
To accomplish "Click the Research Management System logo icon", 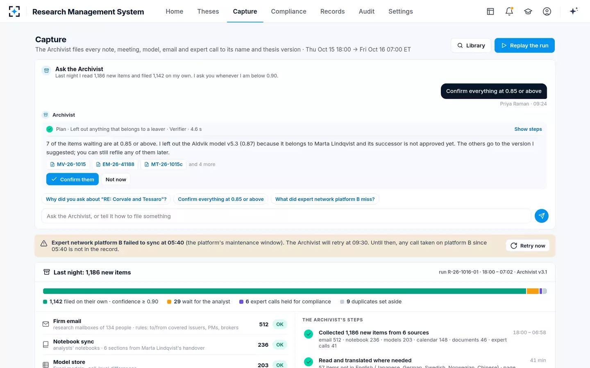I will click(14, 11).
